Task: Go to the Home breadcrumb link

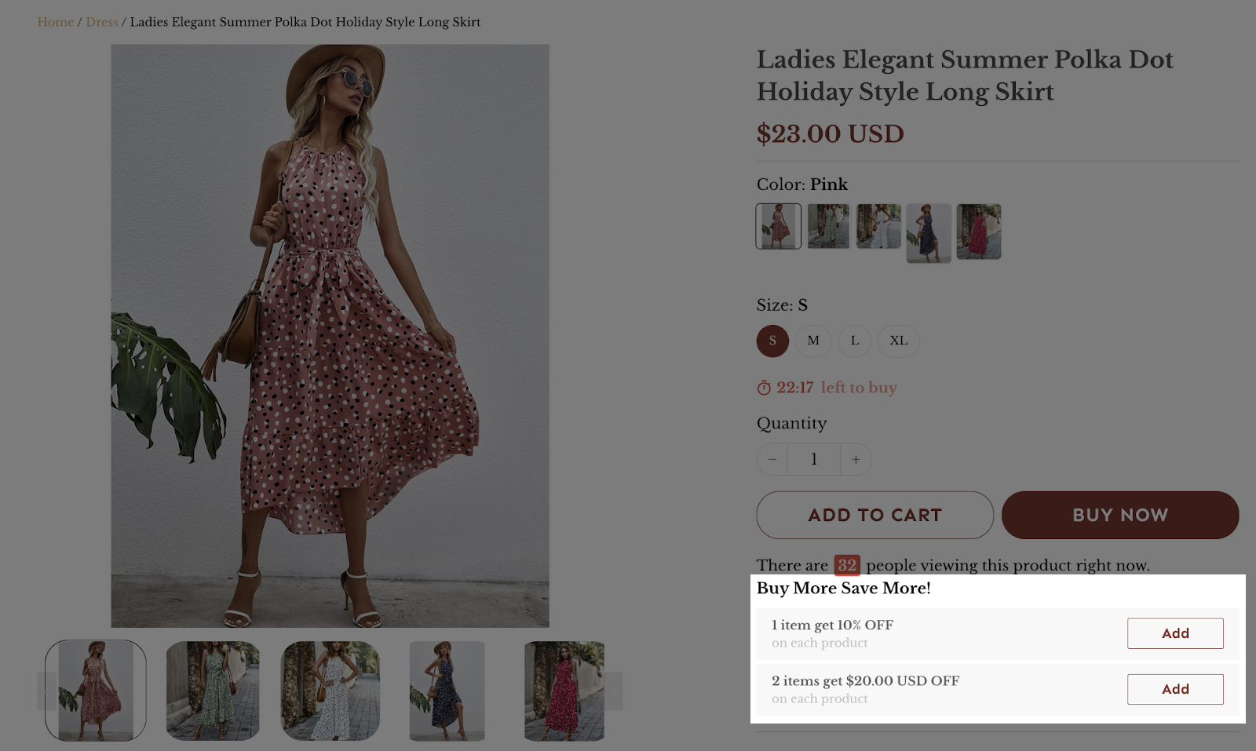Action: [x=55, y=22]
